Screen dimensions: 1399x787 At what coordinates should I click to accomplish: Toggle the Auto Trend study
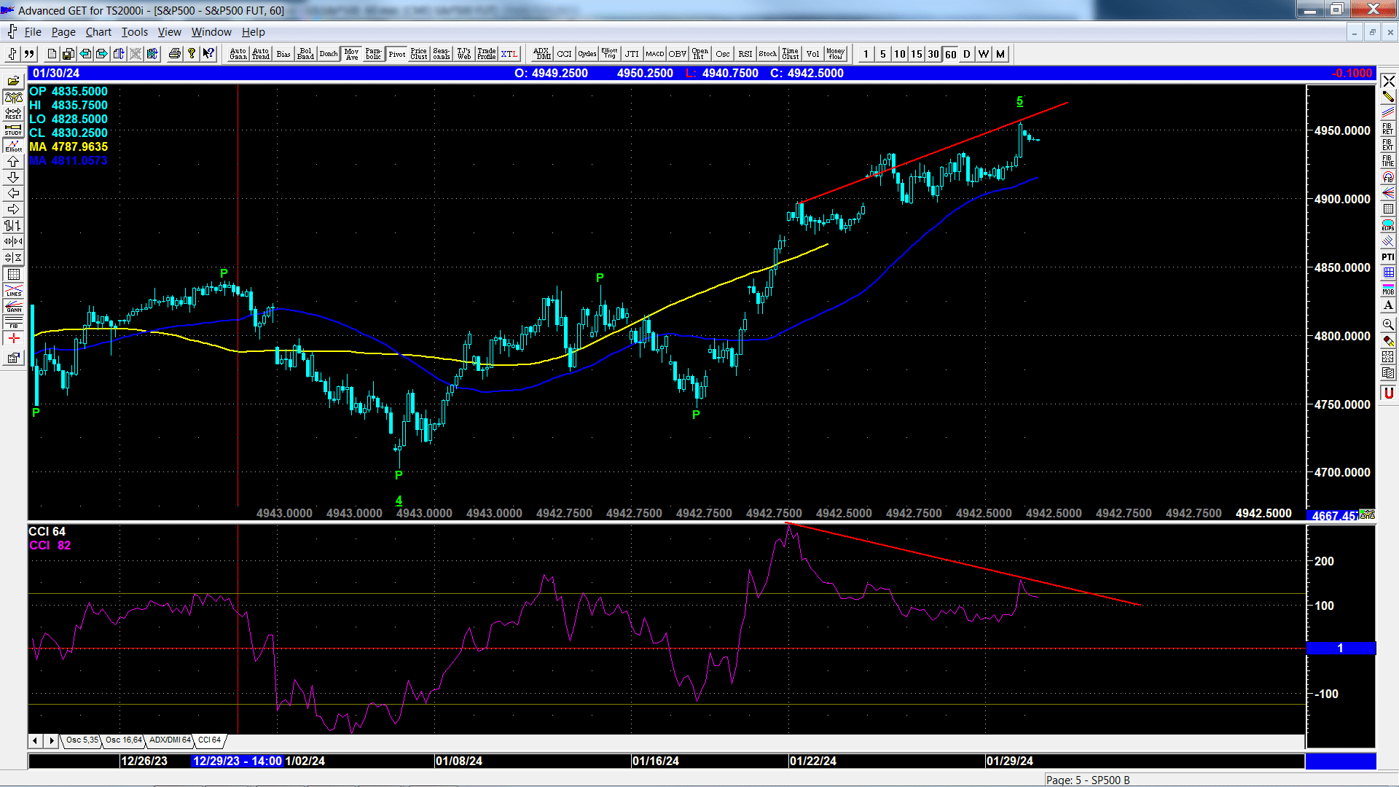click(x=261, y=54)
